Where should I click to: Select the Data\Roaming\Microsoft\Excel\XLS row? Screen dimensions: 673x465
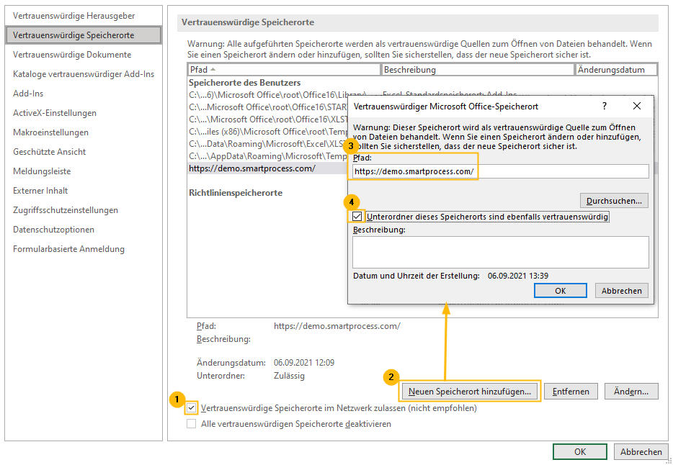tap(267, 144)
